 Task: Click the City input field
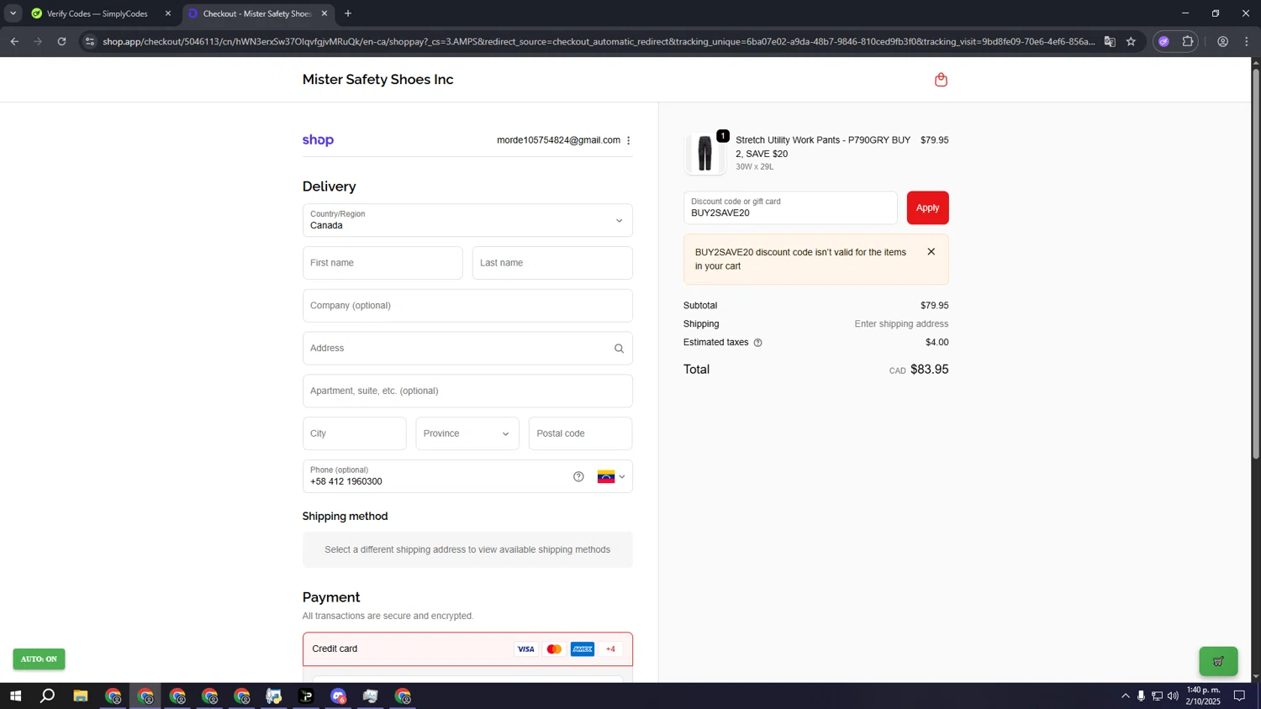tap(355, 433)
